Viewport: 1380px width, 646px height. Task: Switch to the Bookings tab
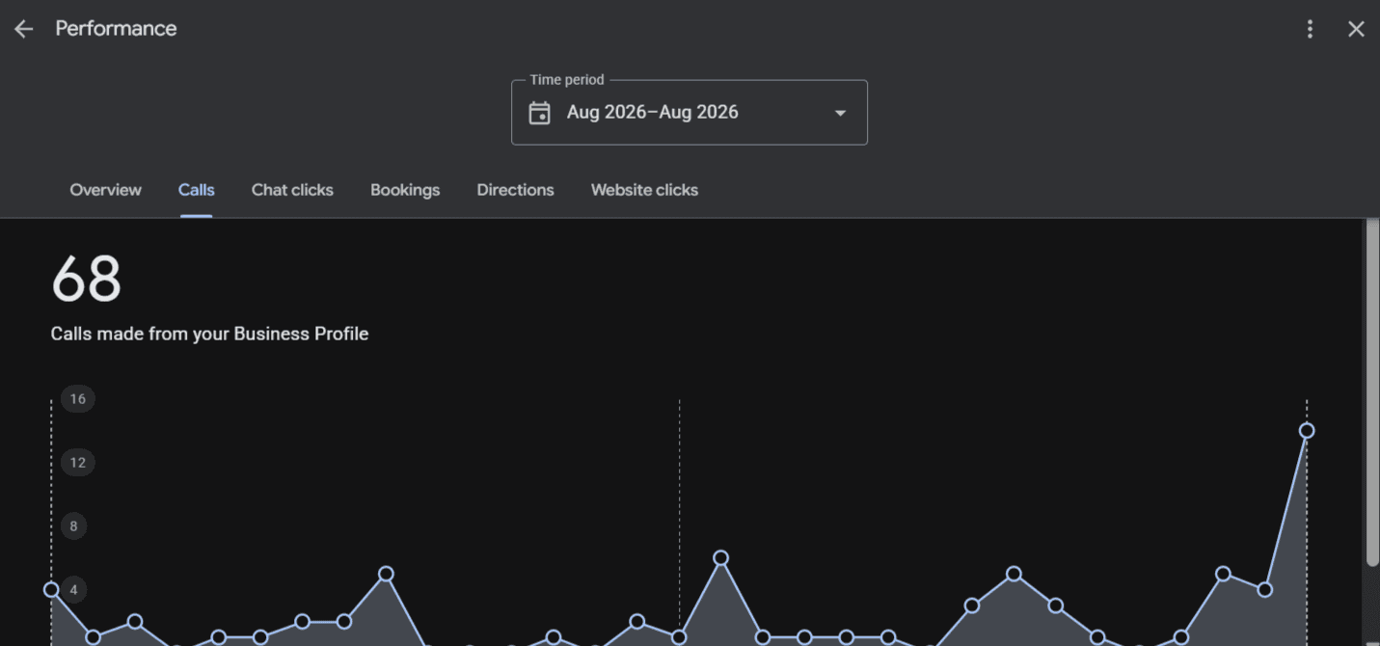[405, 190]
